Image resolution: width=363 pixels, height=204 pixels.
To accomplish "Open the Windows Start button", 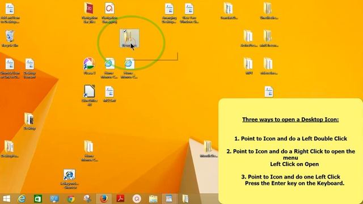I will point(6,199).
